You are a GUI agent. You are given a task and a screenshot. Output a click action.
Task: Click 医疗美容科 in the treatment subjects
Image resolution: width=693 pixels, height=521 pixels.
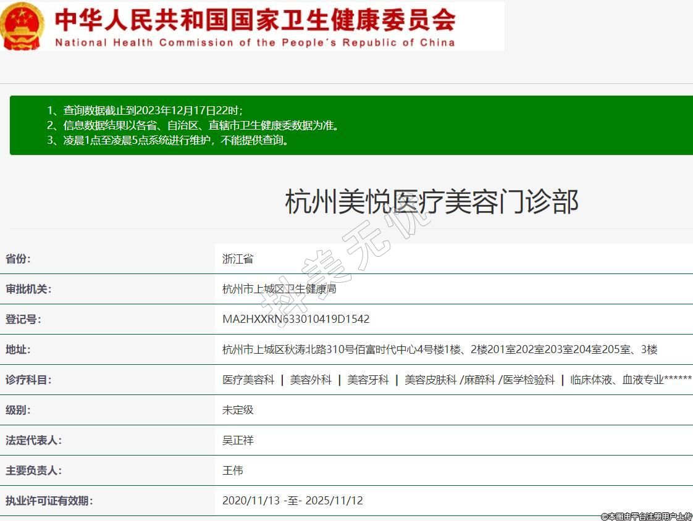(x=248, y=380)
